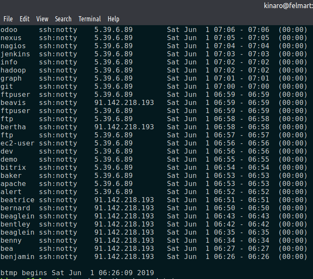Click the 'benjamin' username in last row
This screenshot has height=279, width=313.
coord(18,257)
